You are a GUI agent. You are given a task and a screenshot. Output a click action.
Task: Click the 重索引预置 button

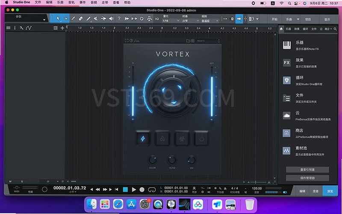307,169
